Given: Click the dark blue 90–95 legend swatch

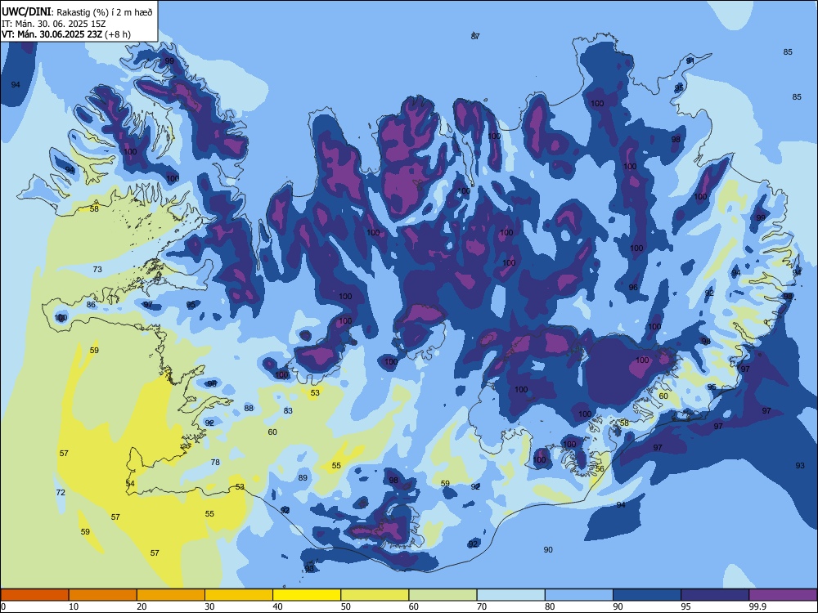Looking at the screenshot, I should click(x=647, y=595).
